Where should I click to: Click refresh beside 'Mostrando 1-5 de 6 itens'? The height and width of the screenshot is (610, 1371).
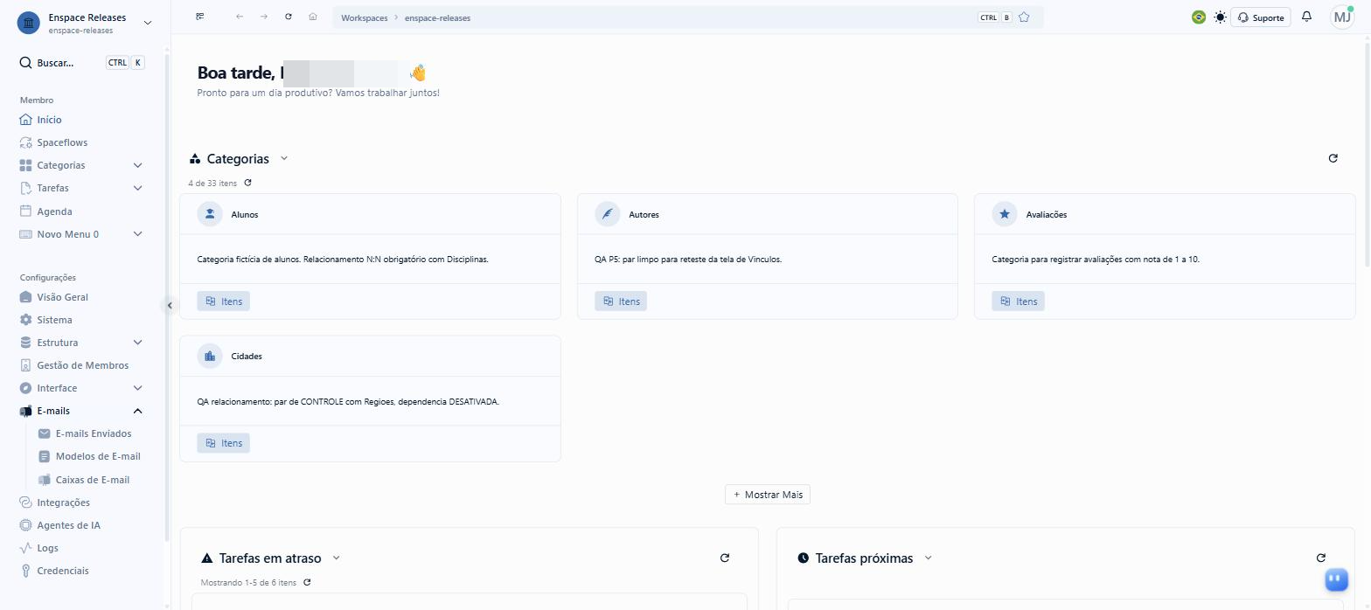307,582
